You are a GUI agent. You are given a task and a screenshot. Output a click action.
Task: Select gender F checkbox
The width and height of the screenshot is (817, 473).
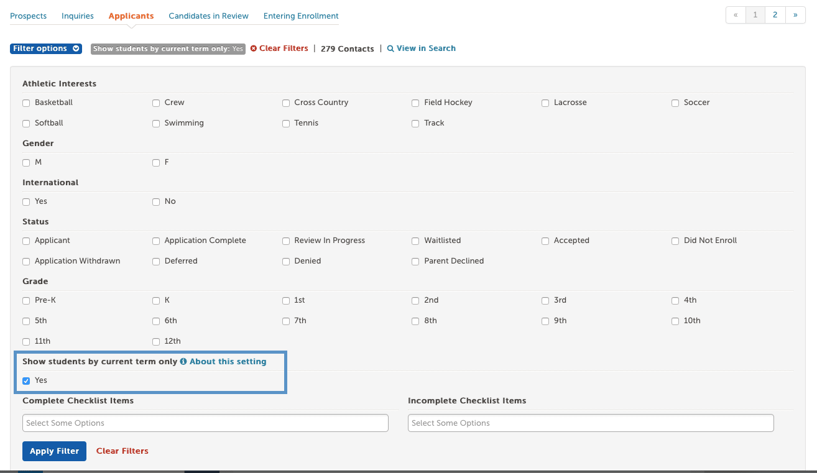point(156,163)
